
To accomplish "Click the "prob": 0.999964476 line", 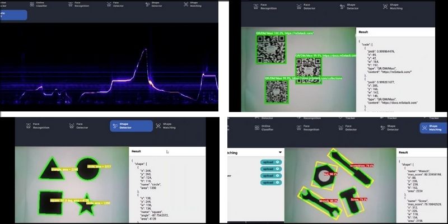I will (x=381, y=52).
